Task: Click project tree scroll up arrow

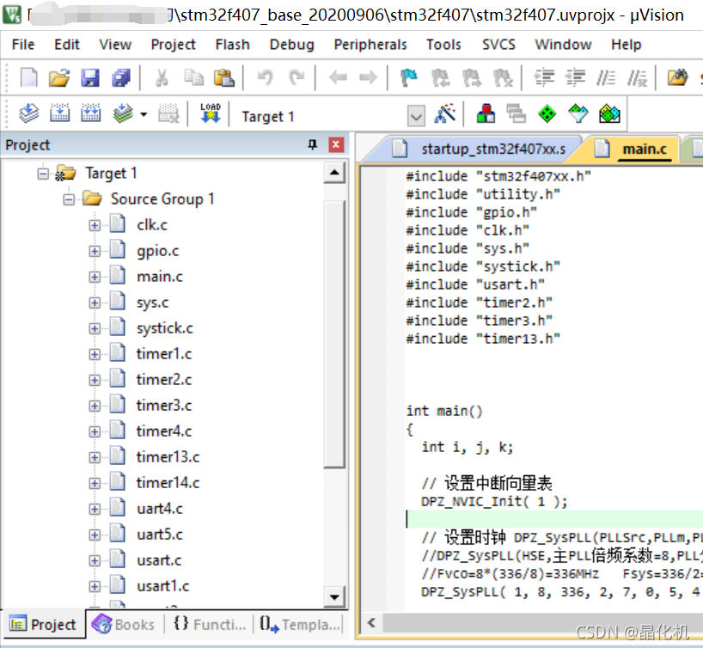Action: (x=334, y=173)
